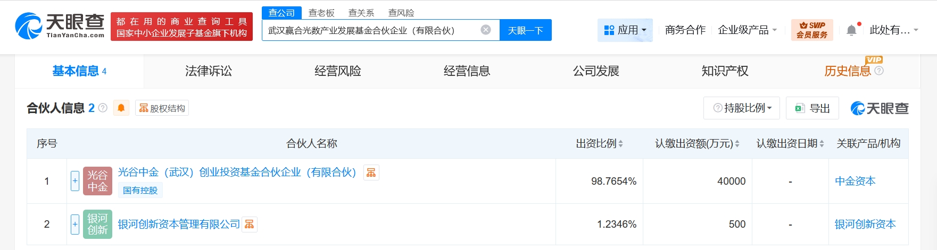Open the notification bell in header

point(851,30)
